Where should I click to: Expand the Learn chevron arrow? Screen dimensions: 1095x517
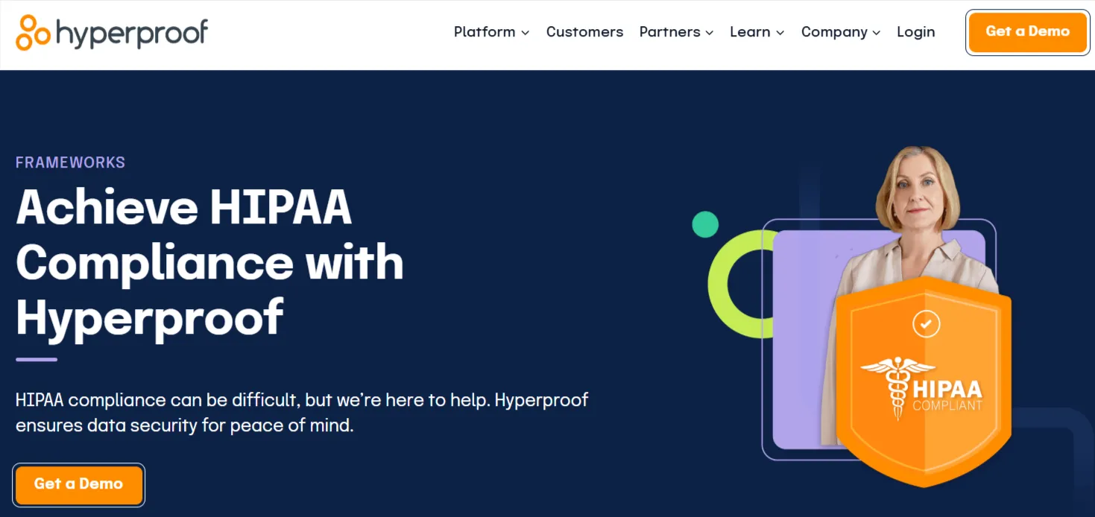click(780, 33)
